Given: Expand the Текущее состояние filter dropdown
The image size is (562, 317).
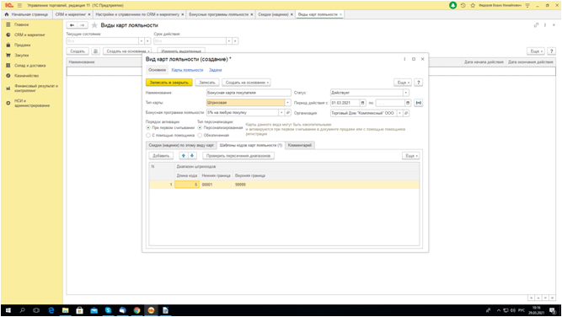Looking at the screenshot, I should pos(142,40).
